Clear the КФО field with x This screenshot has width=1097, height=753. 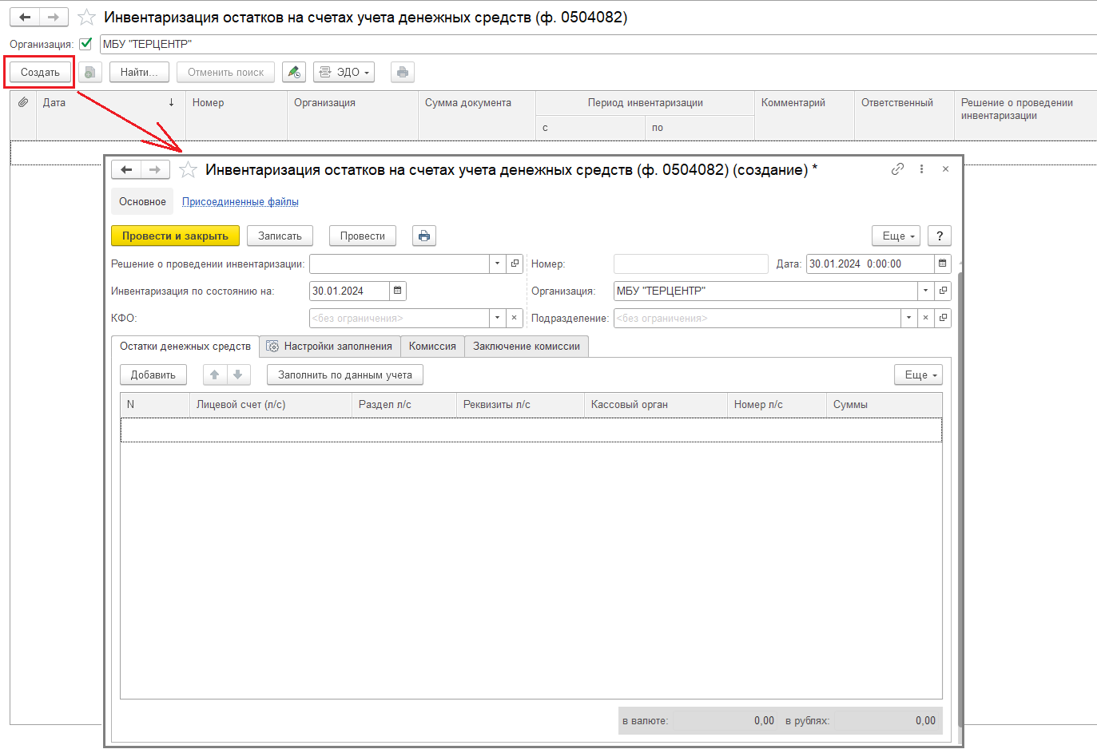point(515,318)
